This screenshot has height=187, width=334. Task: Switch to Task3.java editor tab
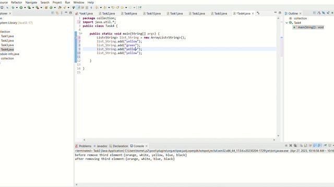pos(219,14)
